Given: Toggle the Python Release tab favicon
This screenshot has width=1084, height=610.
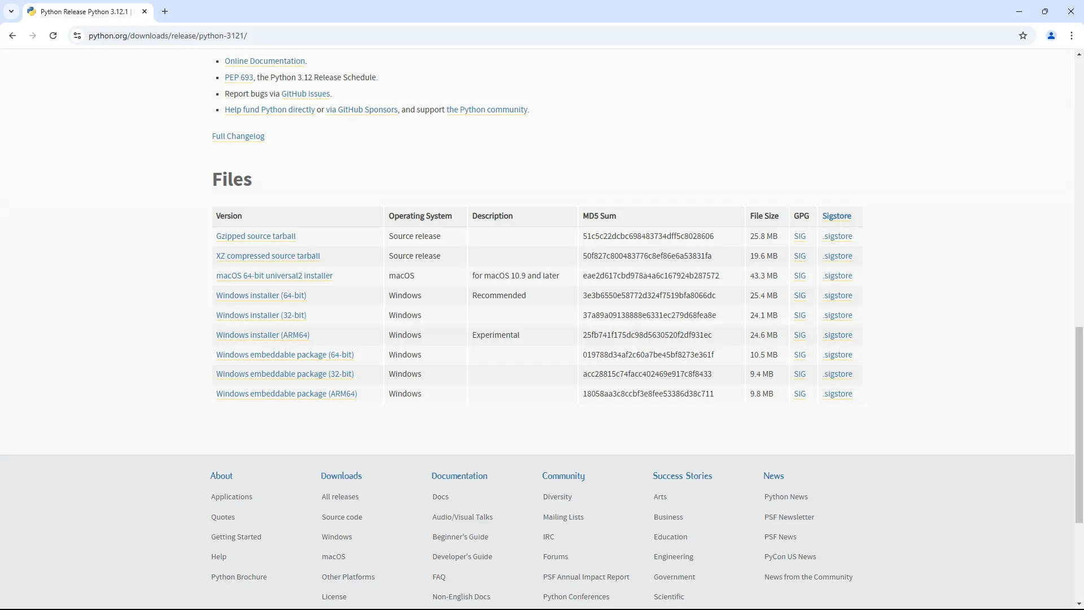Looking at the screenshot, I should click(32, 11).
